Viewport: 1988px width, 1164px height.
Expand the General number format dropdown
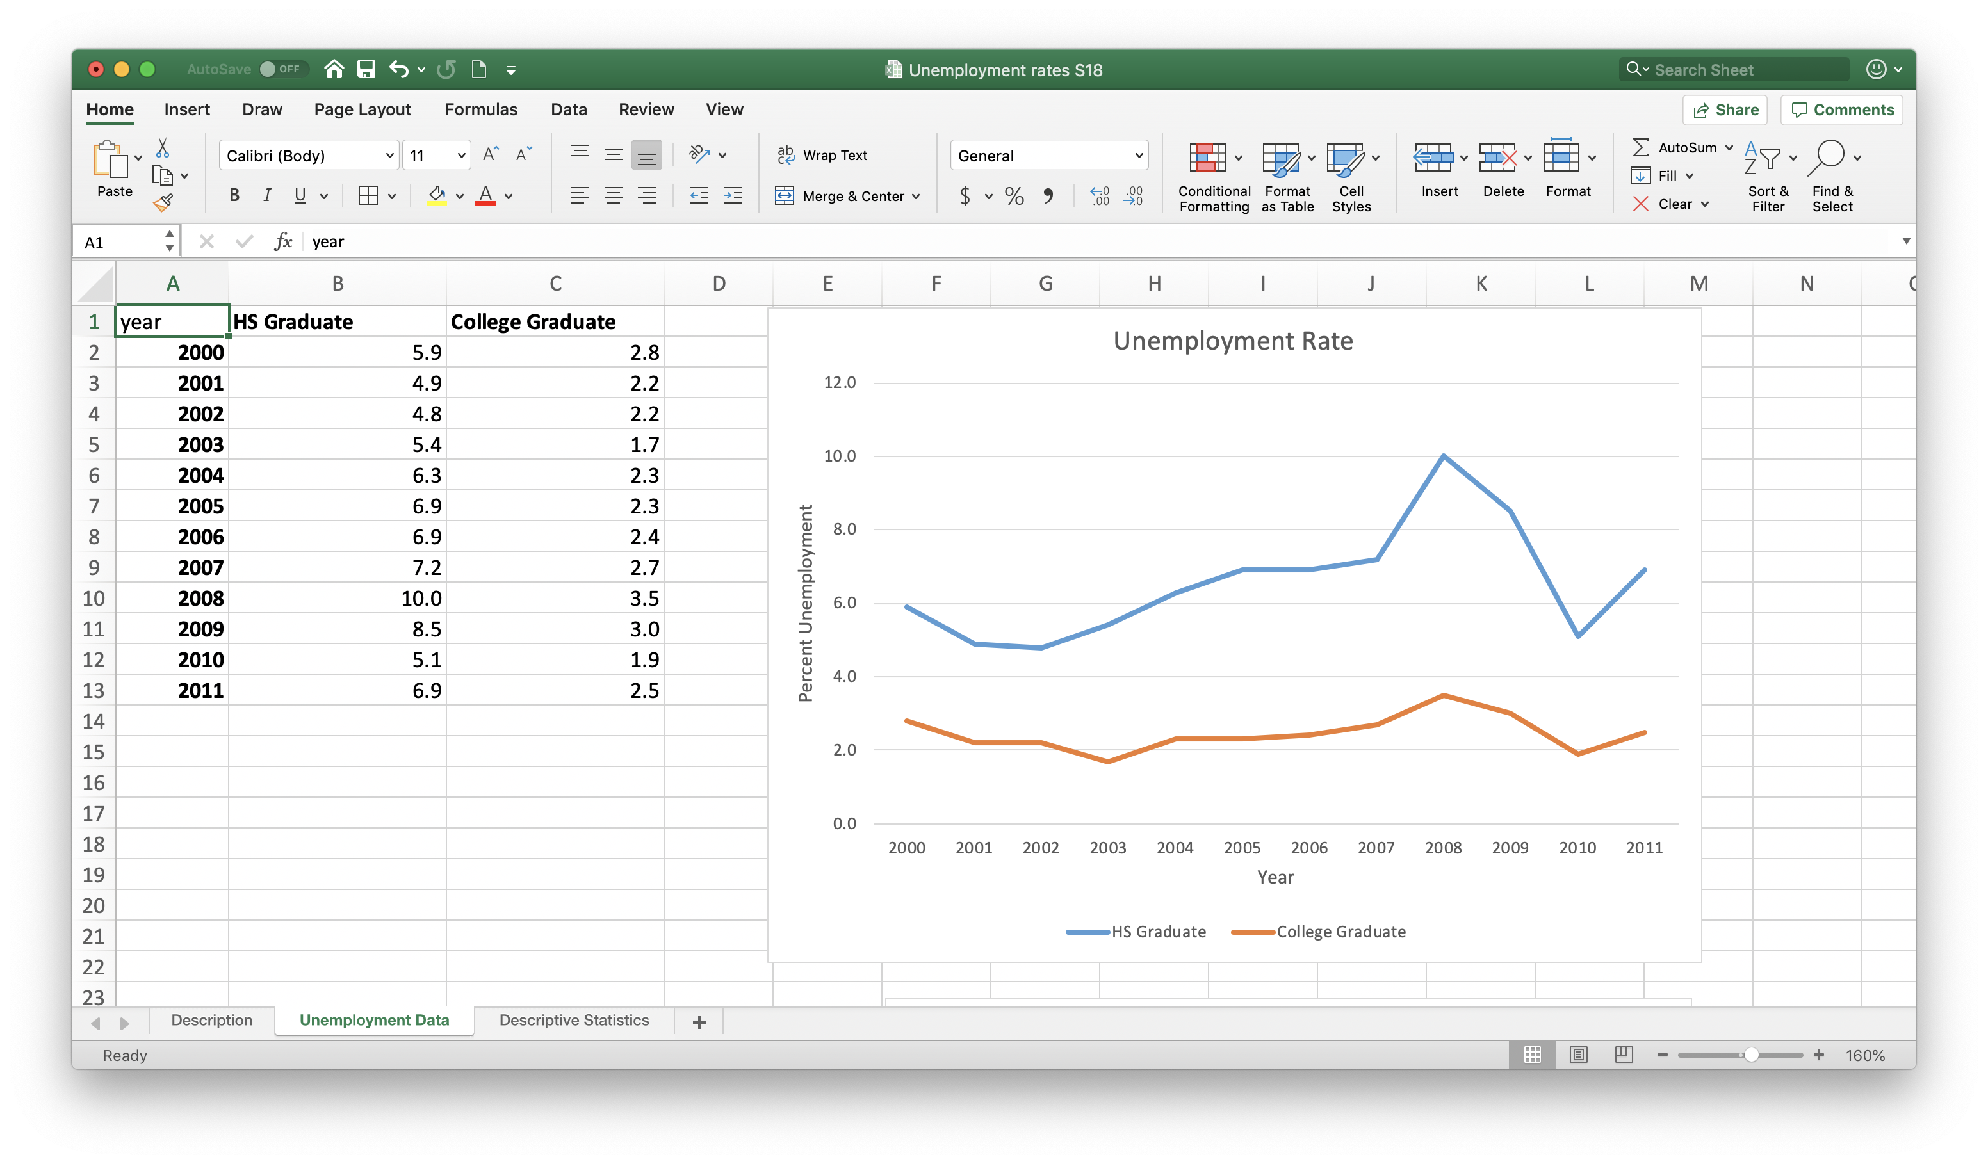point(1138,156)
